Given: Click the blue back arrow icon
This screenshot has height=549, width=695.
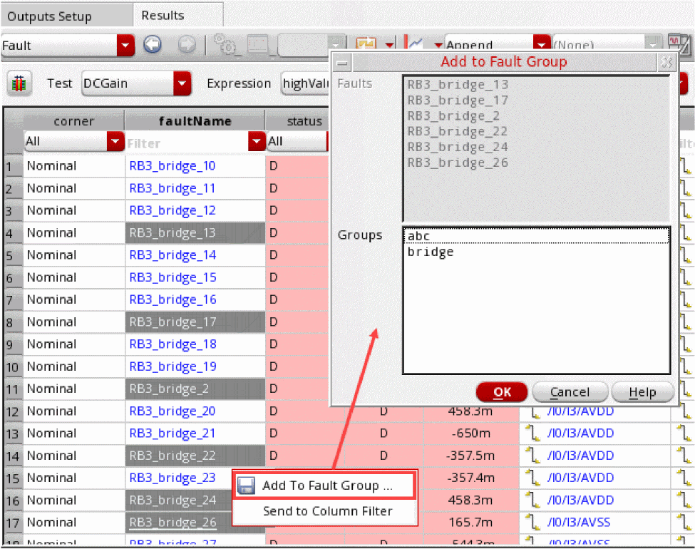Looking at the screenshot, I should [153, 44].
